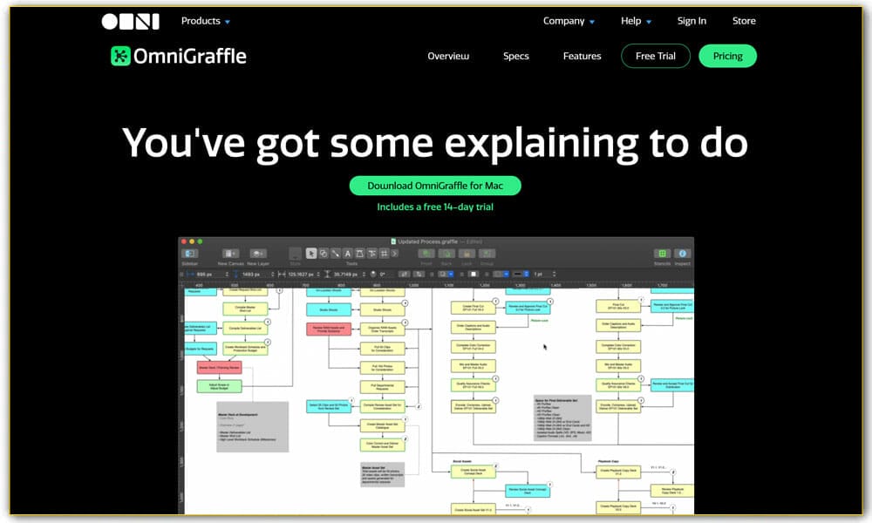Toggle the Sidebar with its toolbar icon

[x=190, y=251]
